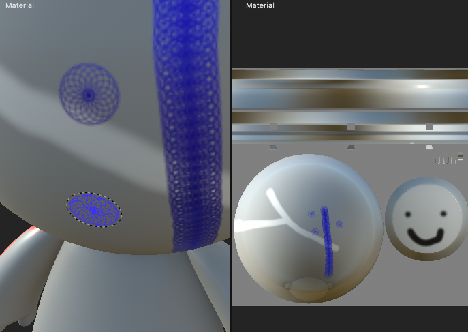The image size is (468, 332).
Task: Open the Material dropdown in the 2D UV viewport
Action: click(x=260, y=5)
